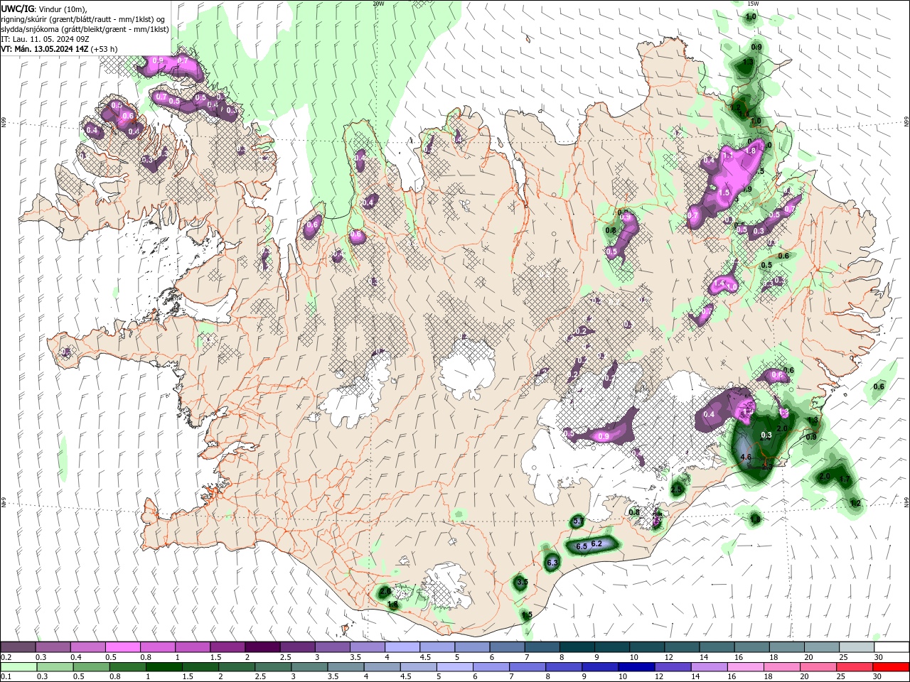This screenshot has width=910, height=682.
Task: Select snow scale swatch between 0.5 and 0.8
Action: 122,647
